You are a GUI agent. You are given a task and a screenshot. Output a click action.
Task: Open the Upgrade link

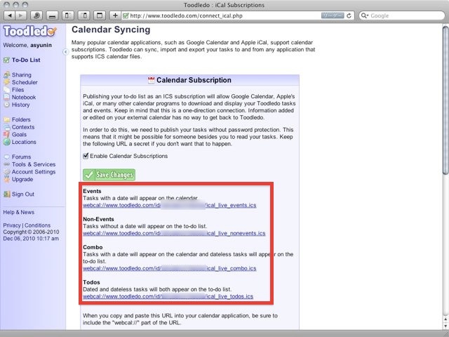(22, 180)
